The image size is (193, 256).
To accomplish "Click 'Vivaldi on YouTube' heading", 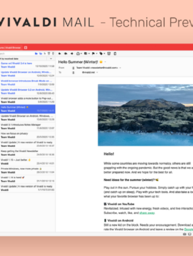I will coord(120,204).
